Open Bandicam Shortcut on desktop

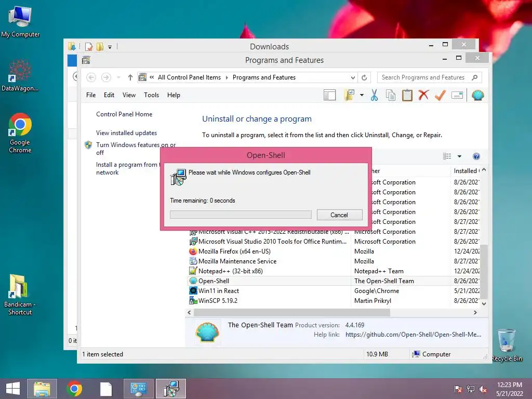[x=20, y=295]
